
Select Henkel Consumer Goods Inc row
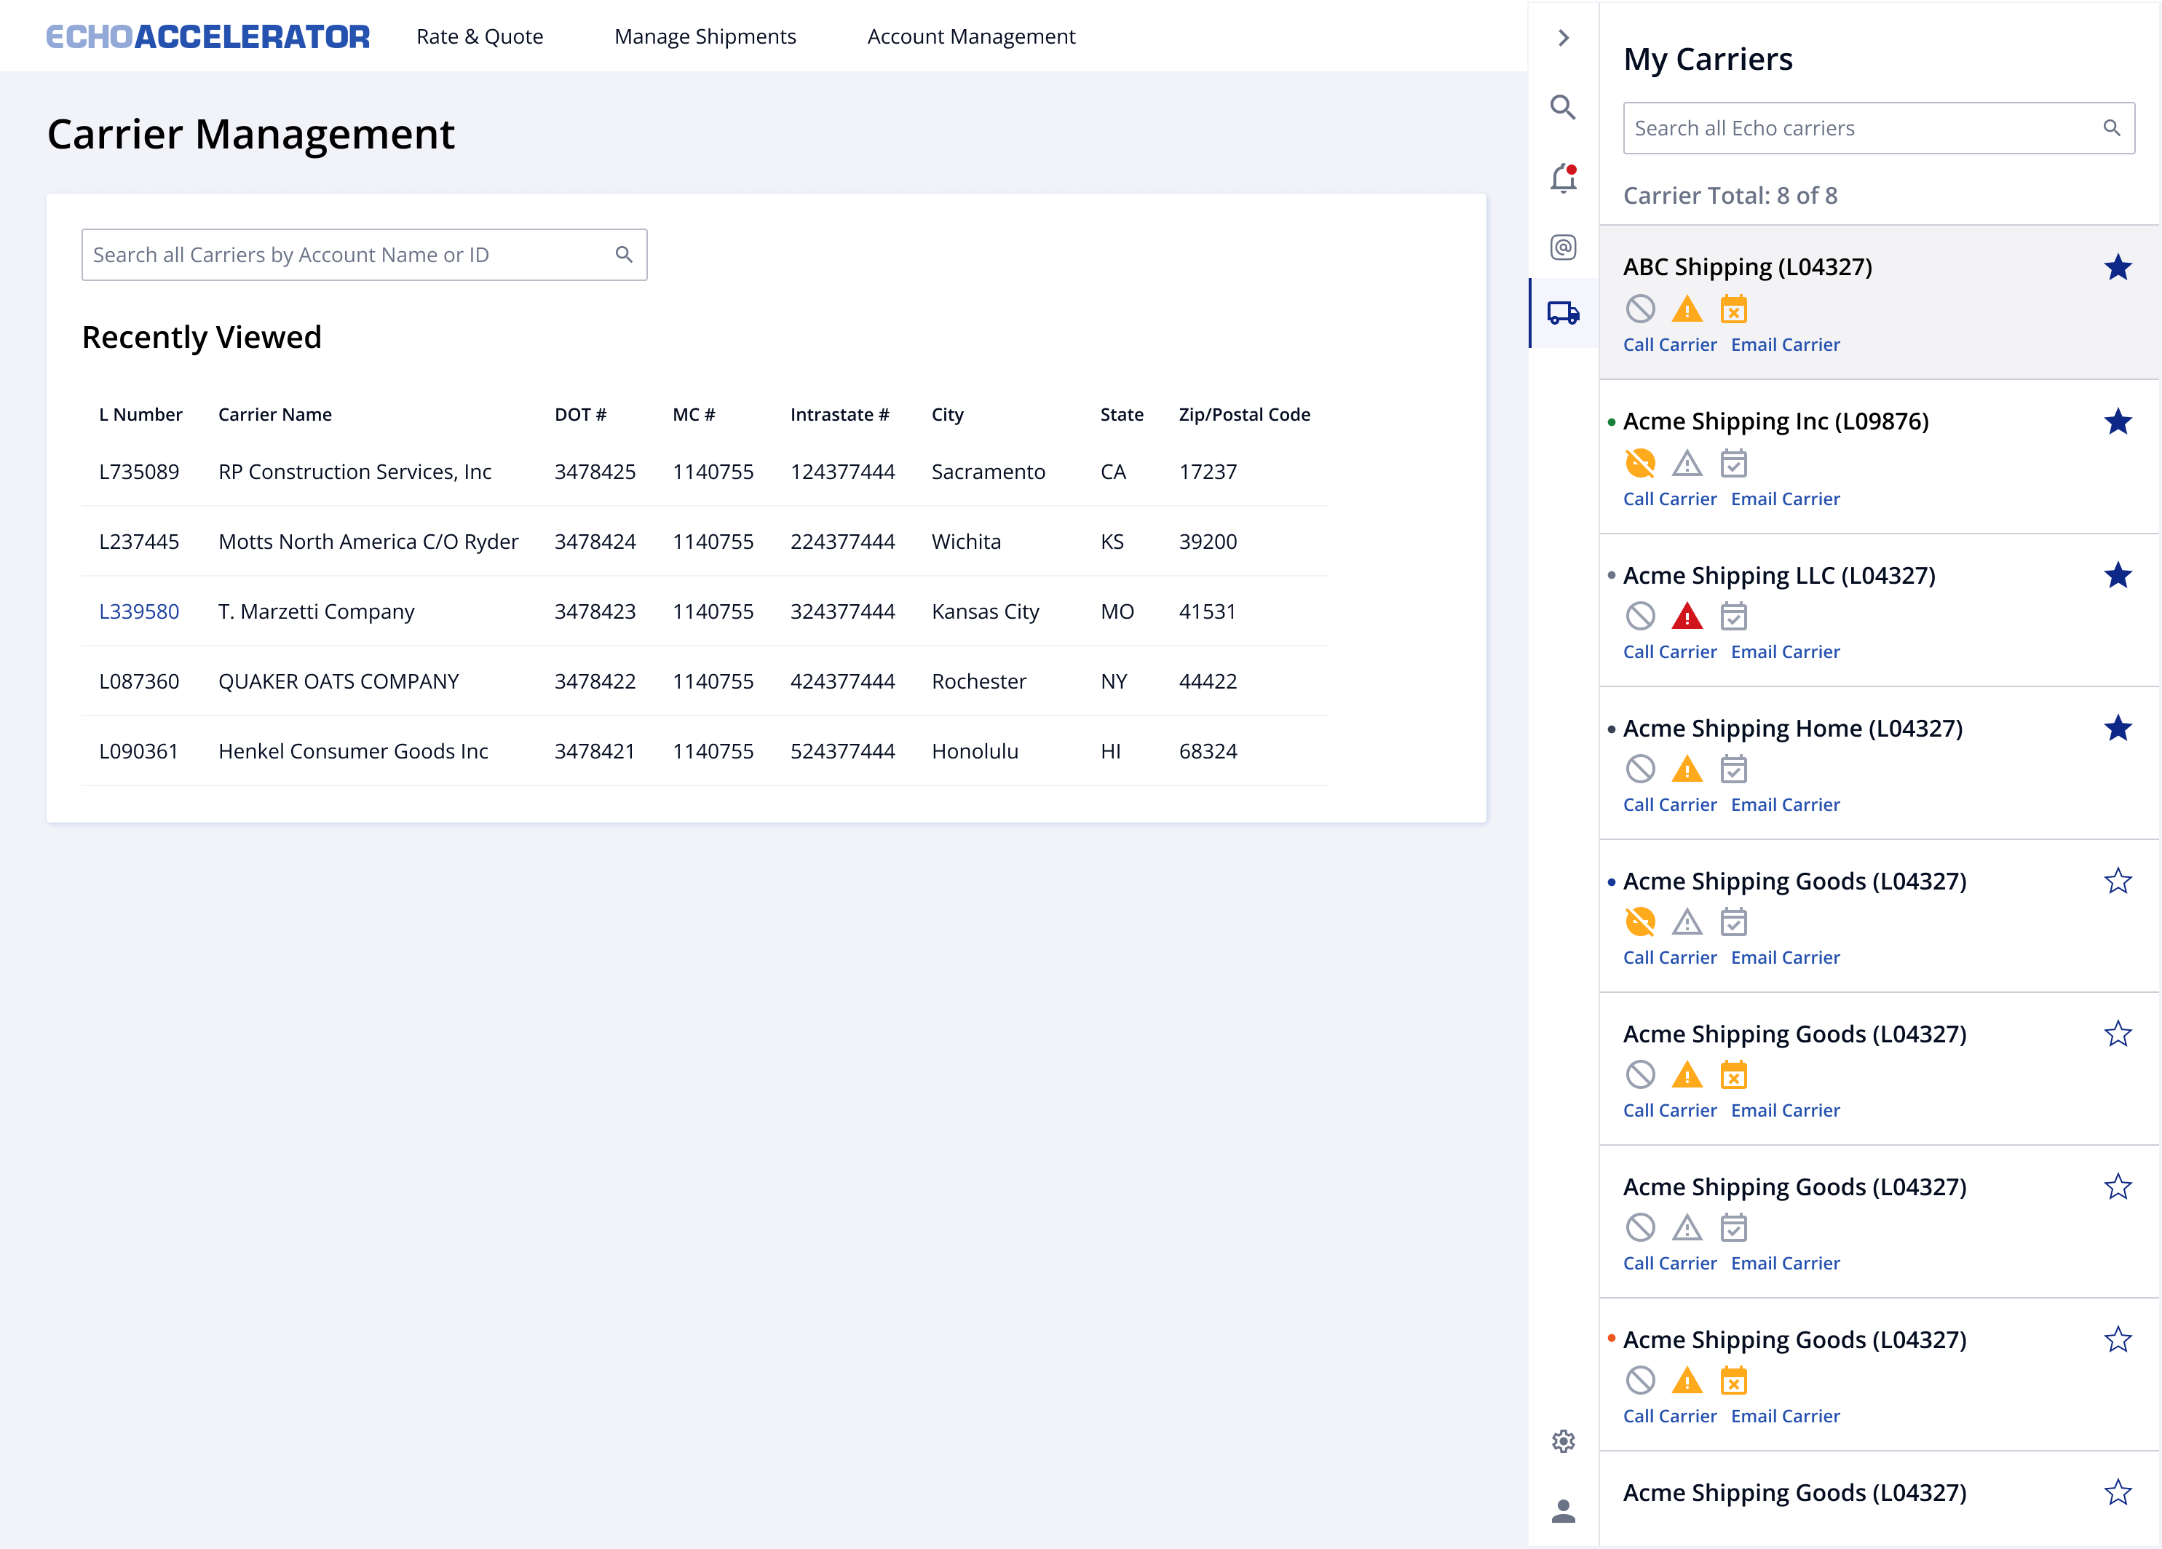(705, 751)
